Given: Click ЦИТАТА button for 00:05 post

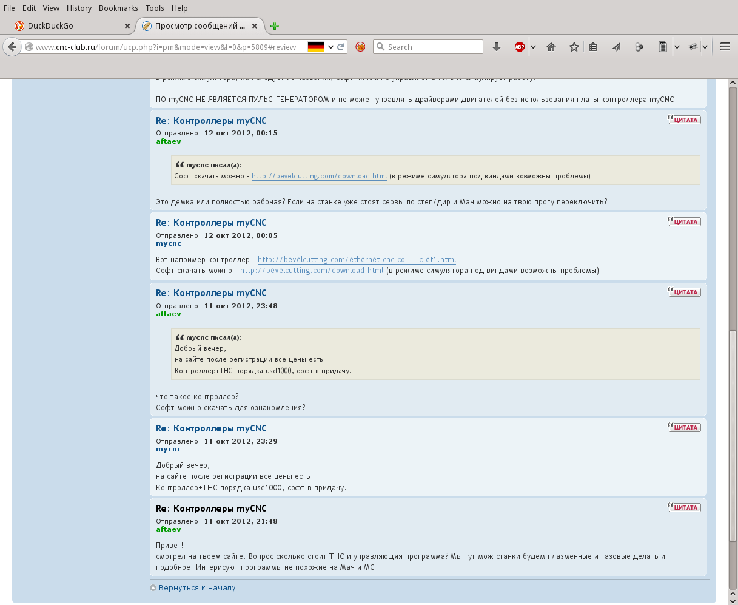Looking at the screenshot, I should pos(684,221).
